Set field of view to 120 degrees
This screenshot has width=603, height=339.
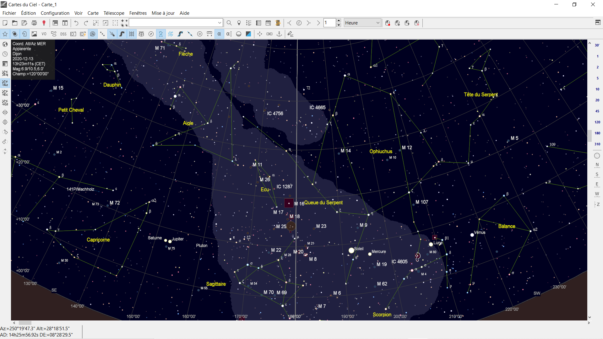[597, 122]
